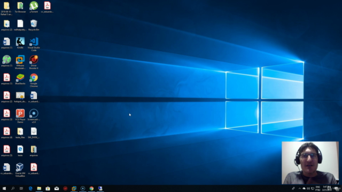Open Microsoft Store from the taskbar
Viewport: 342px width, 192px height.
48,188
